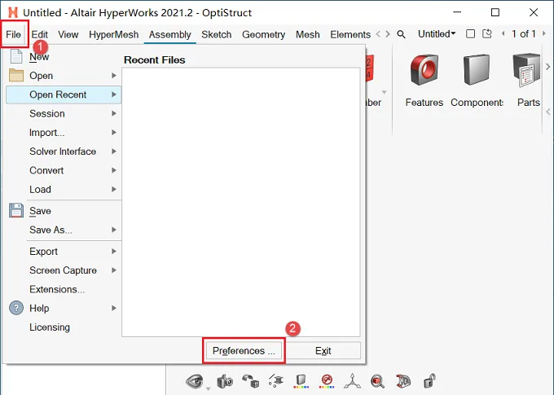Click the Altair HyperWorks logo in title bar
The height and width of the screenshot is (395, 554).
[13, 13]
